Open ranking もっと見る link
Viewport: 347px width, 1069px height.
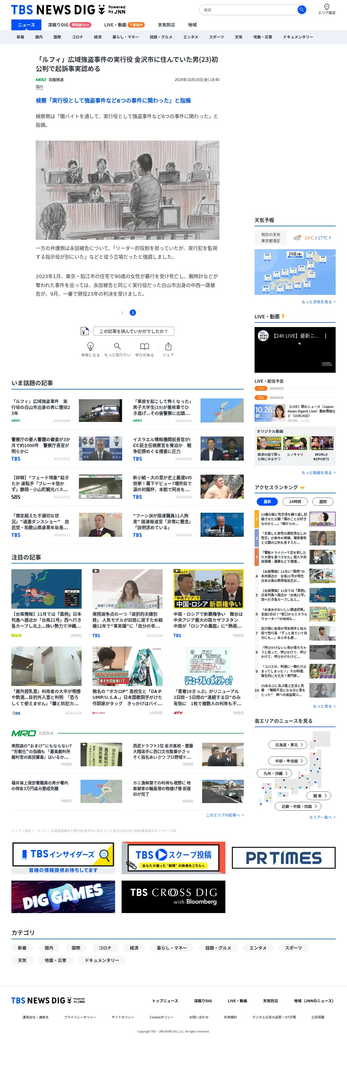click(x=324, y=706)
